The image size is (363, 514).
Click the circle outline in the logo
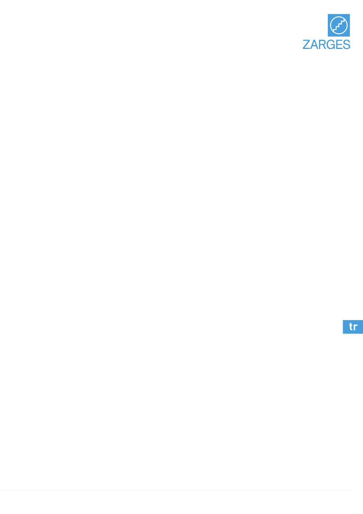point(339,26)
